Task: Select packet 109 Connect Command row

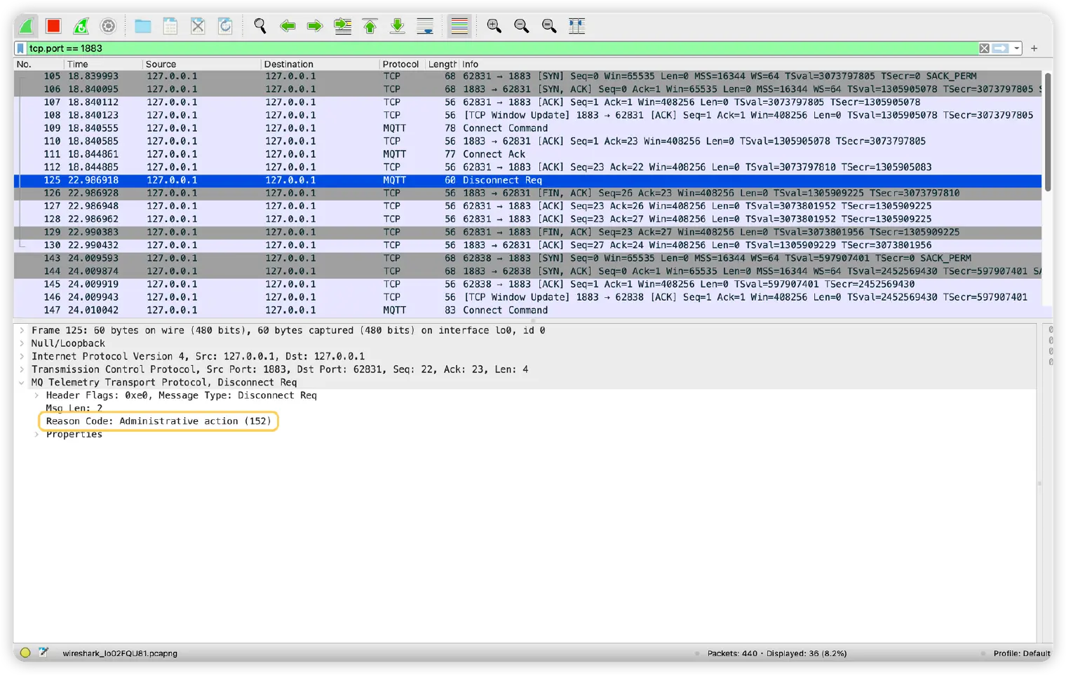Action: 528,128
